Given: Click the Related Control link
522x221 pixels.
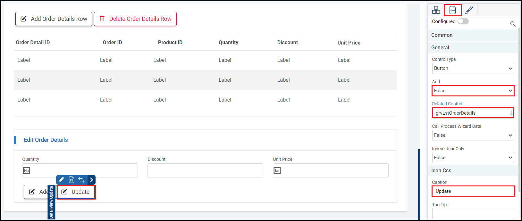Looking at the screenshot, I should [447, 104].
